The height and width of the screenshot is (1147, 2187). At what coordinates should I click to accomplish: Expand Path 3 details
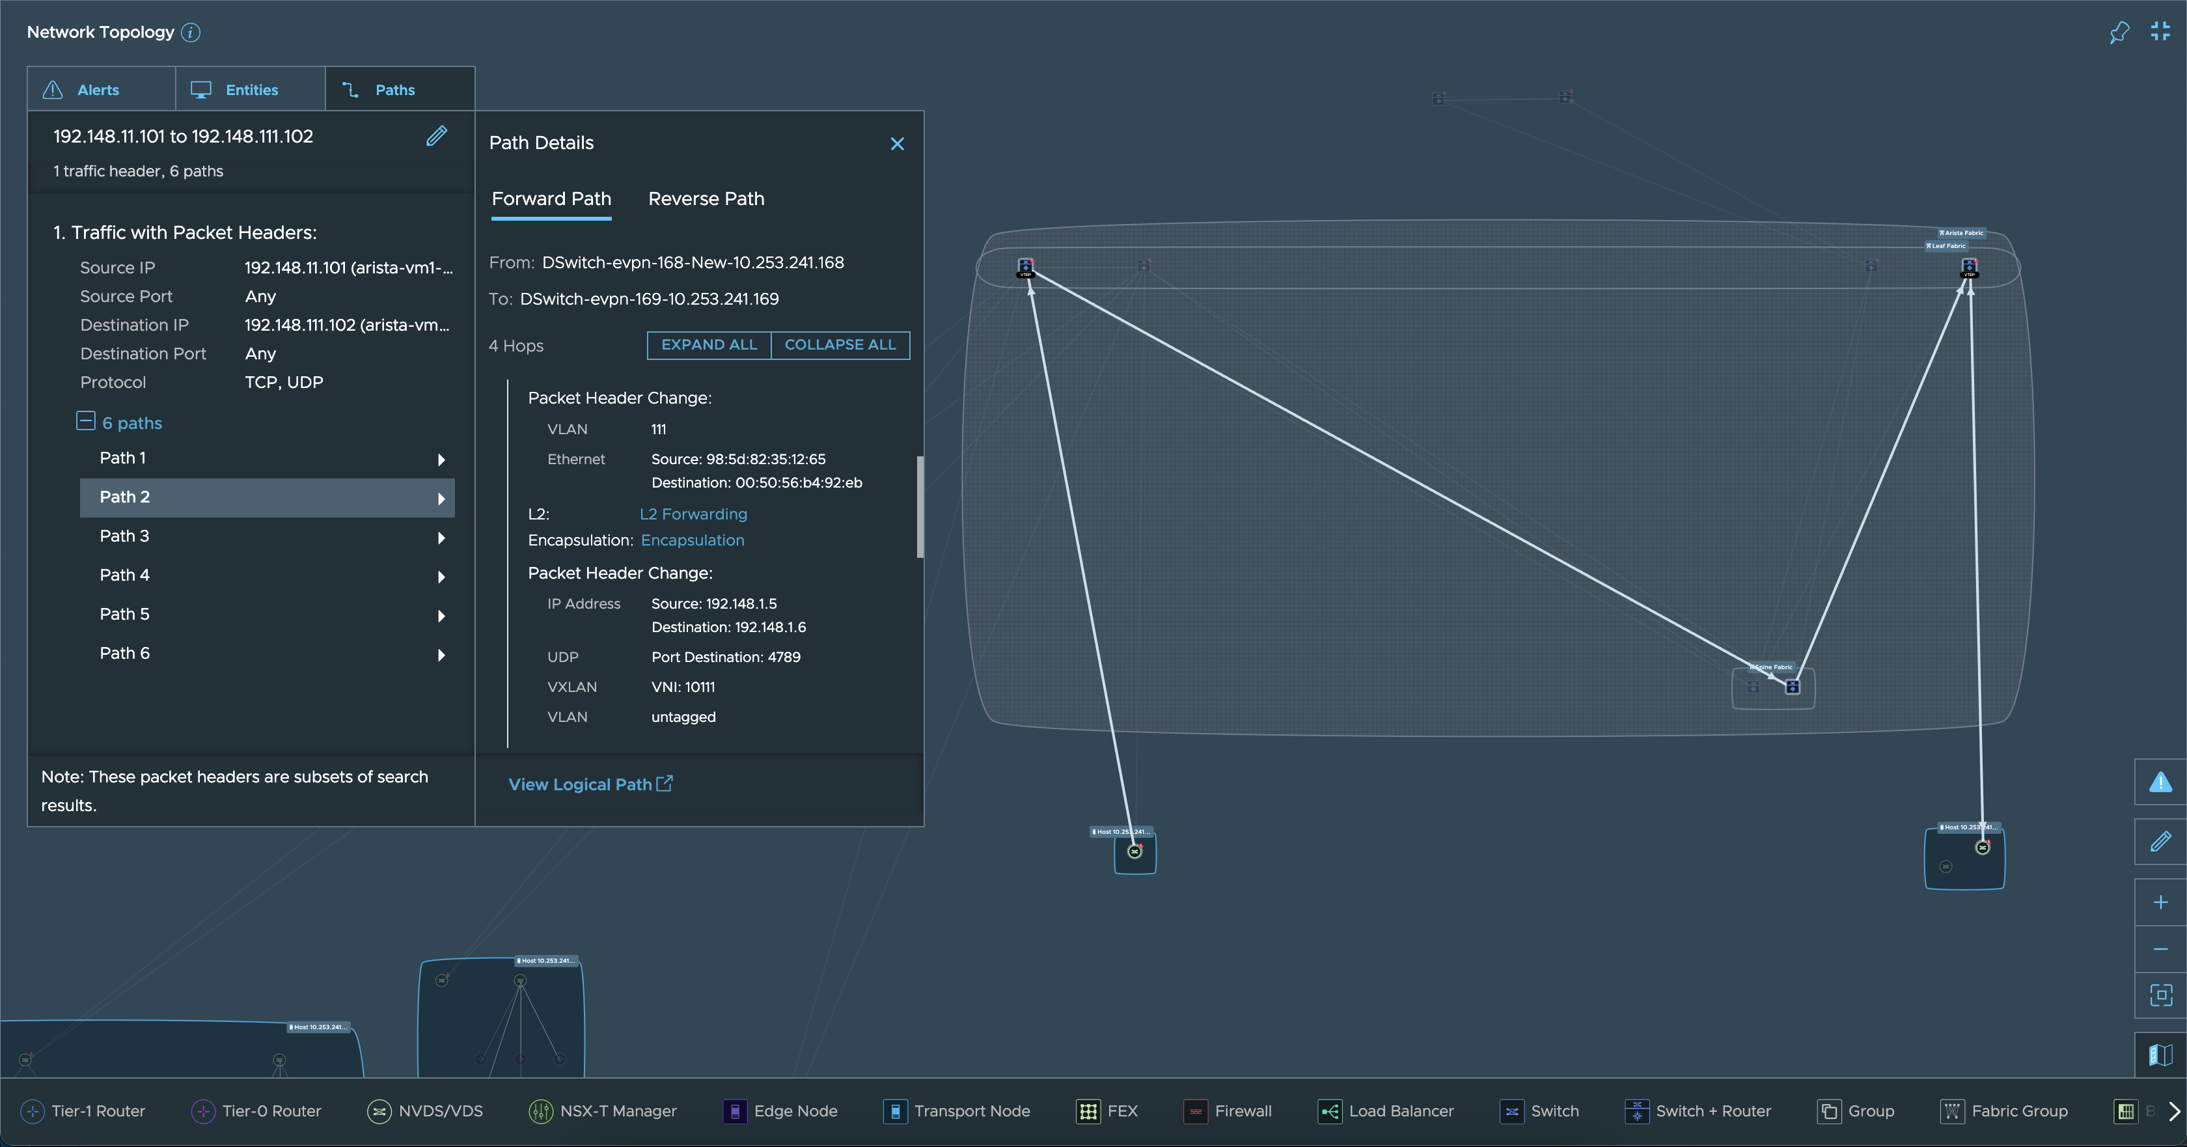(441, 535)
